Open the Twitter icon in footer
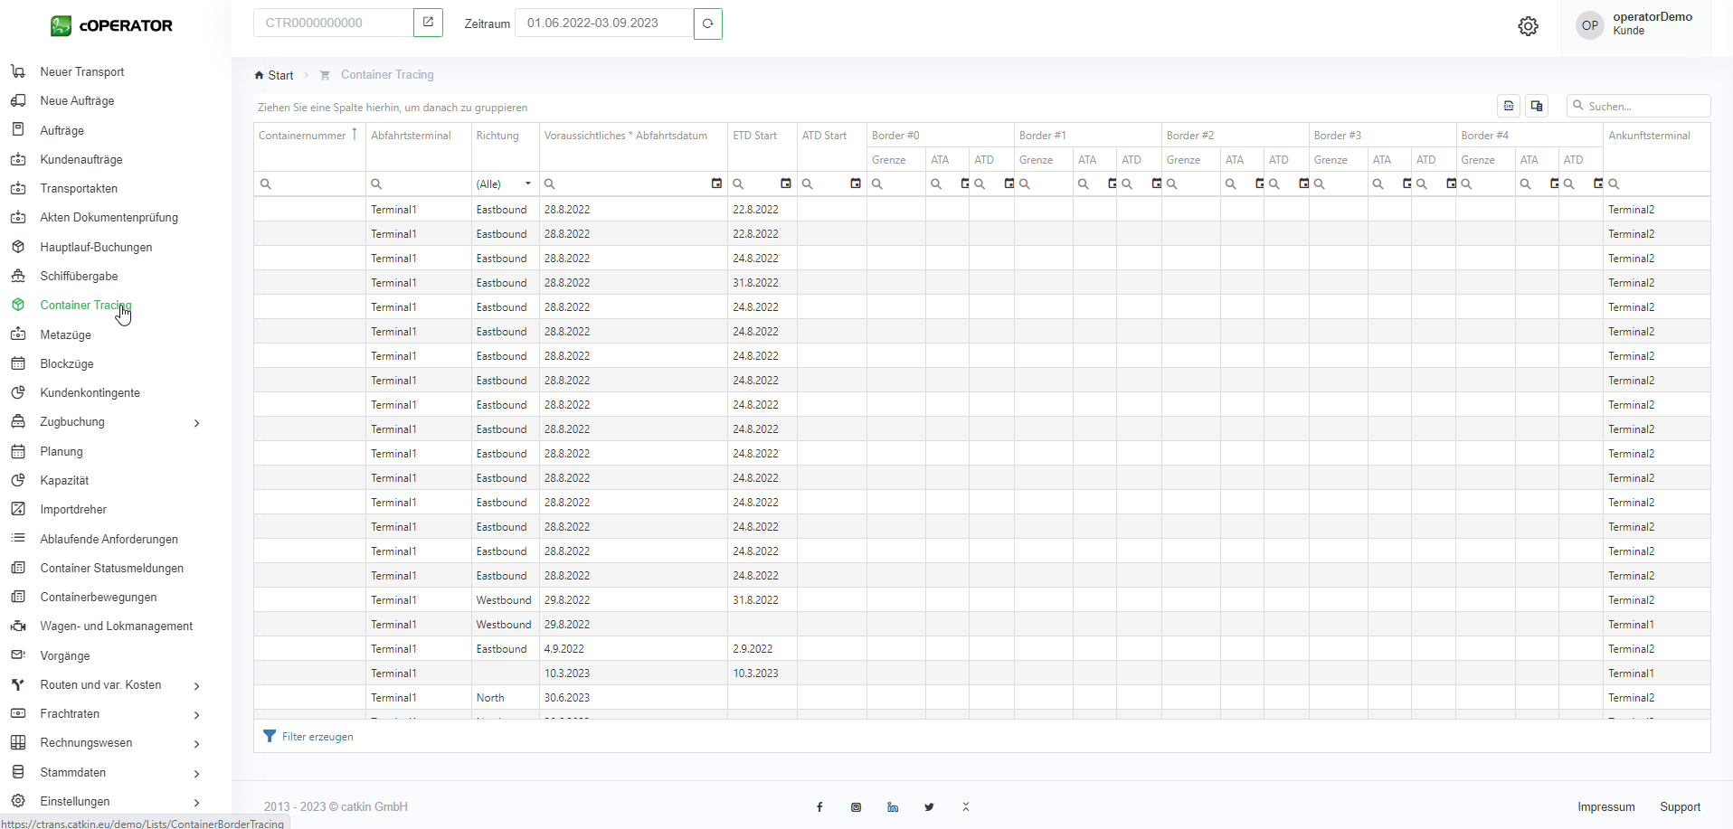This screenshot has height=829, width=1733. click(929, 807)
